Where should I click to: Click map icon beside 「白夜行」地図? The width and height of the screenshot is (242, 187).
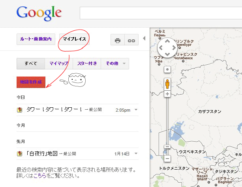(x=19, y=153)
